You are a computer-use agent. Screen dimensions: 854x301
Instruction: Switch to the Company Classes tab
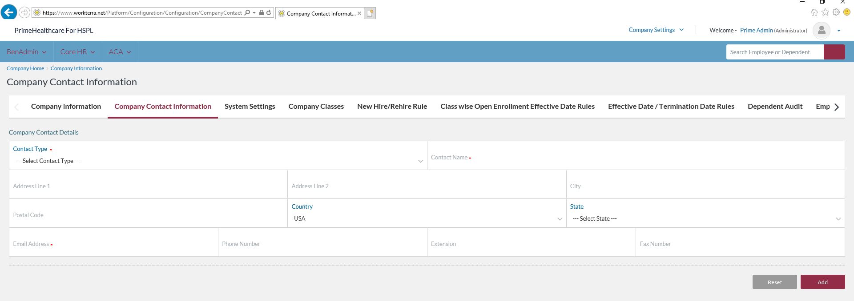pos(316,107)
